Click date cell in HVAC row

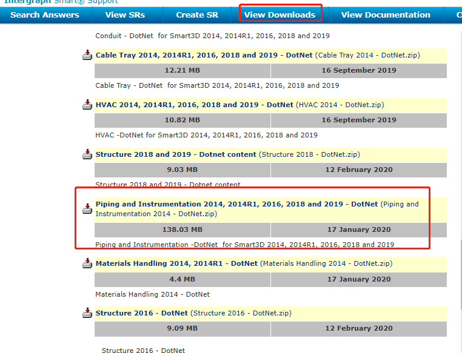coord(359,120)
